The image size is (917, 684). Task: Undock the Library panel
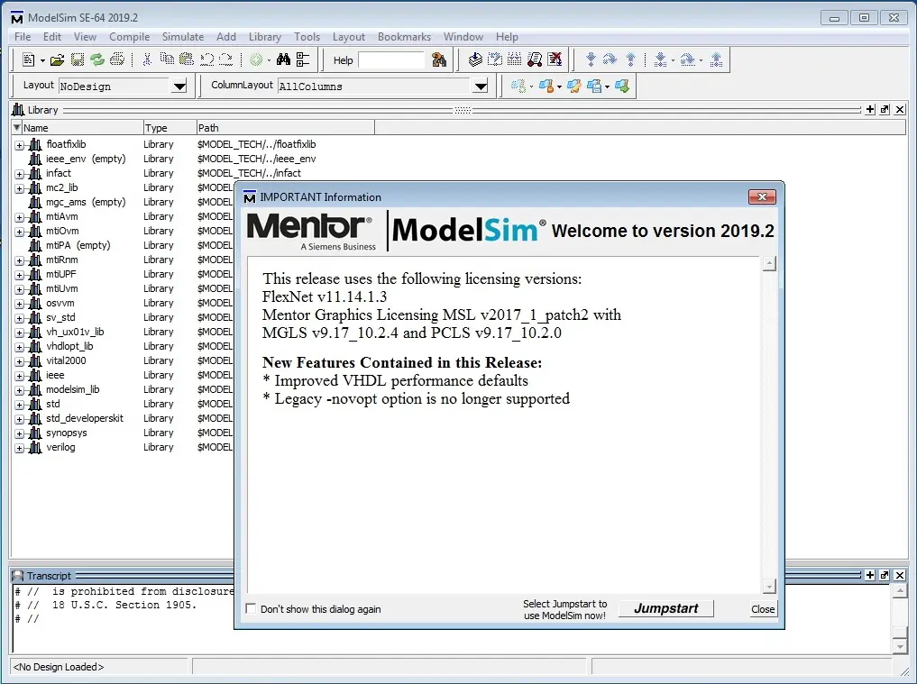click(885, 109)
